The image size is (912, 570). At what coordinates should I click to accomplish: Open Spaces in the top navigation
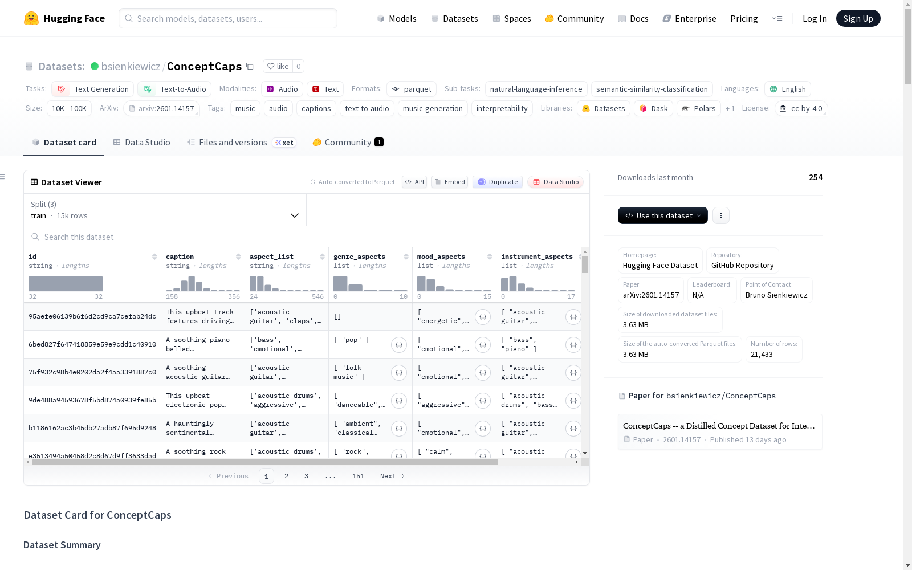(x=512, y=18)
